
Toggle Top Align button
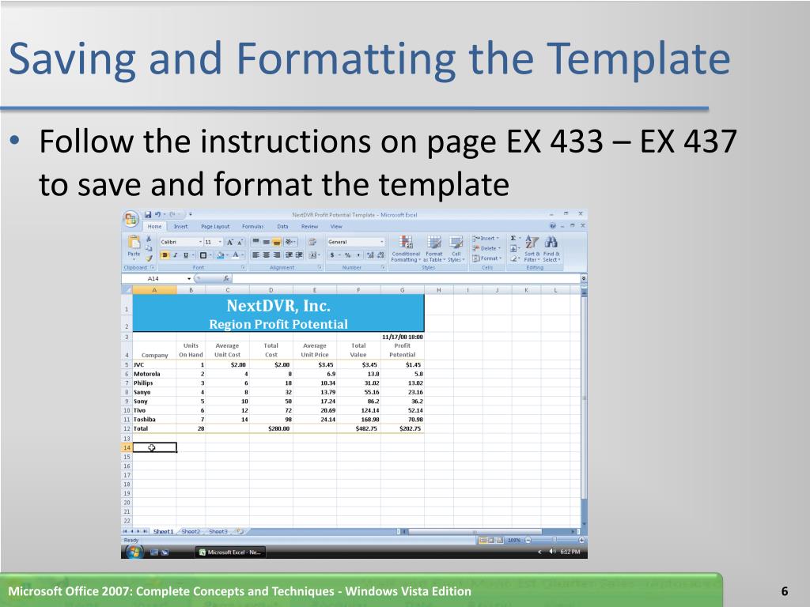point(255,242)
